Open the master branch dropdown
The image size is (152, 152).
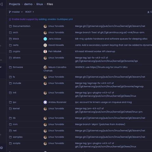click(x=16, y=12)
